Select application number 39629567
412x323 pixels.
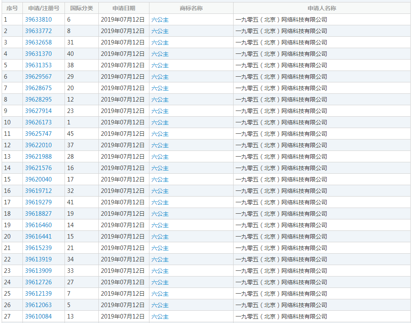click(x=38, y=77)
